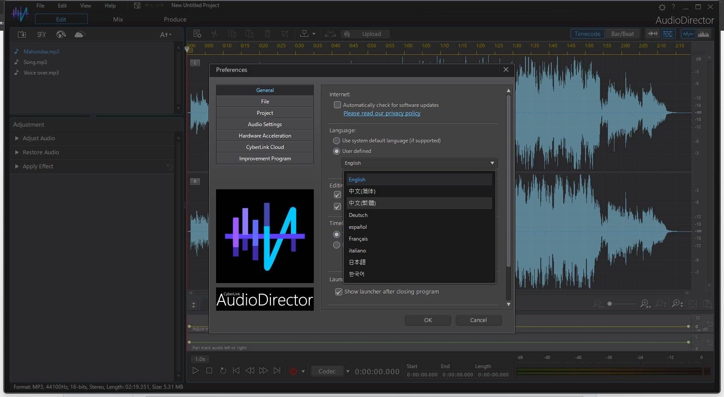Click OK in the Preferences dialog
The width and height of the screenshot is (724, 397).
[428, 320]
